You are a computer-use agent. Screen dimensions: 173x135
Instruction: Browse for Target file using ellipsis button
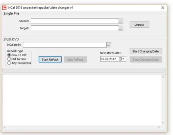coord(121,28)
